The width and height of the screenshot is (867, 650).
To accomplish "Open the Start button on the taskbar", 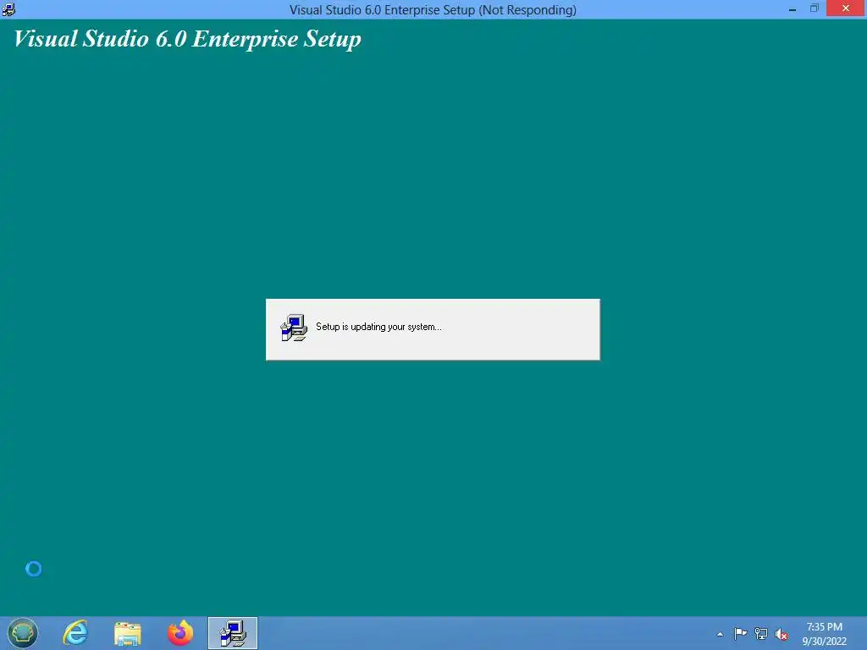I will click(22, 633).
